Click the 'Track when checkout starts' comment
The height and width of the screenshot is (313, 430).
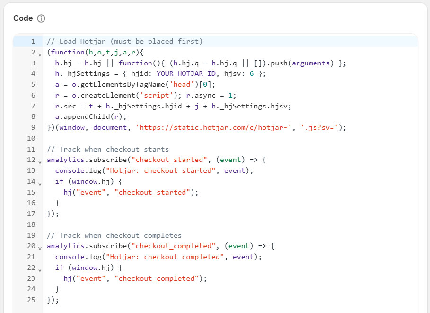click(x=108, y=149)
